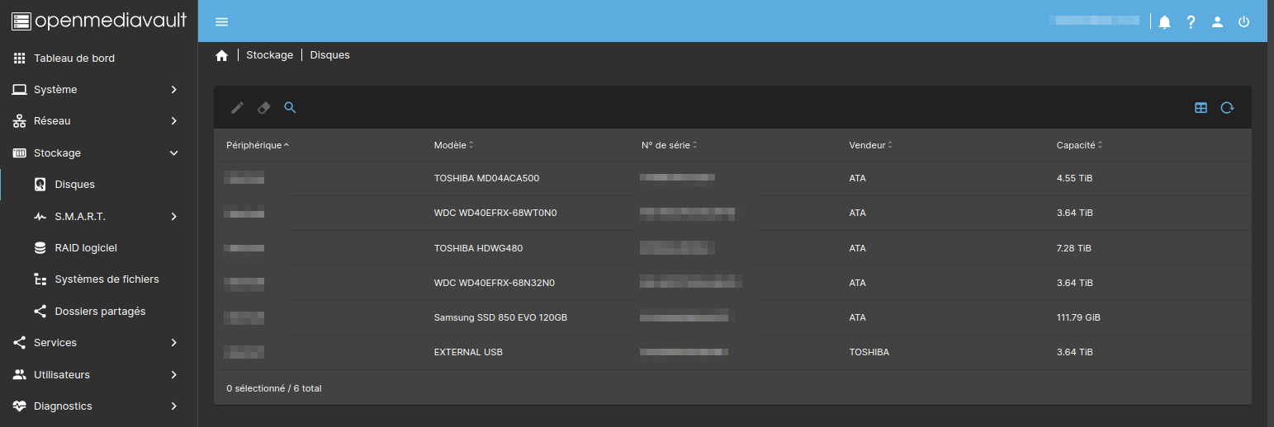1274x427 pixels.
Task: Open Systèmes de fichiers page
Action: [107, 279]
